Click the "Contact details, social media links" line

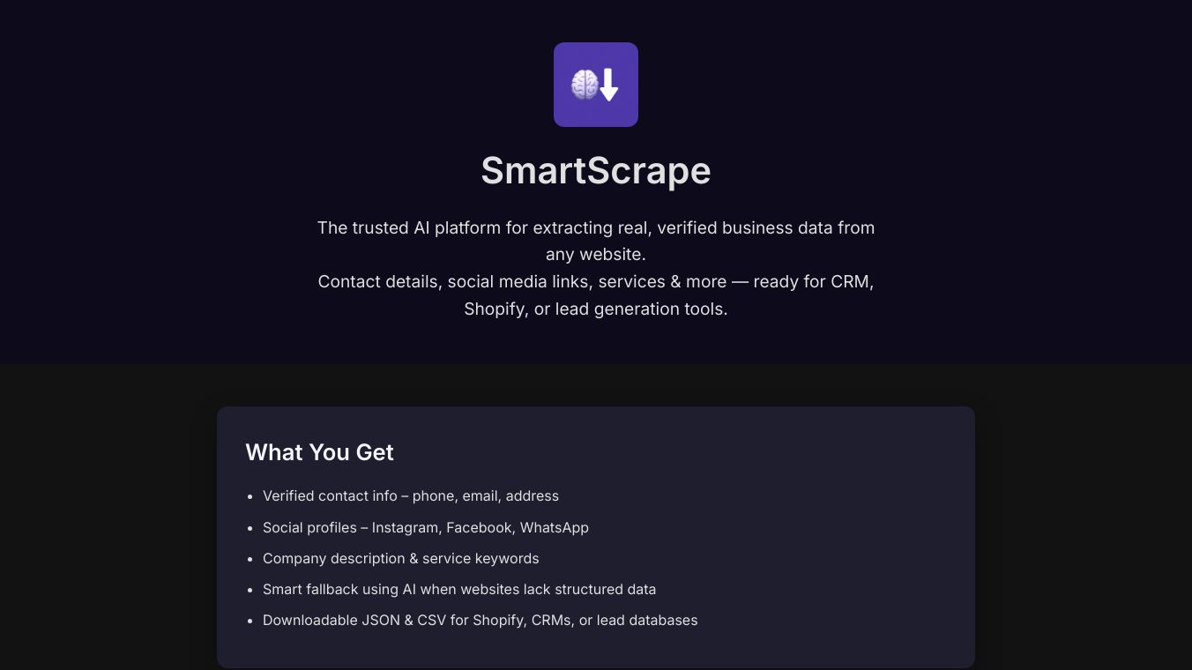coord(596,282)
